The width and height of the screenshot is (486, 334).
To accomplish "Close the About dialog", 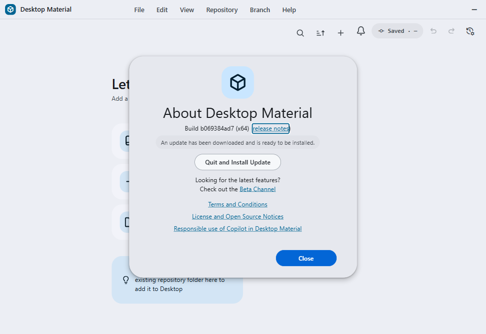I will (306, 259).
